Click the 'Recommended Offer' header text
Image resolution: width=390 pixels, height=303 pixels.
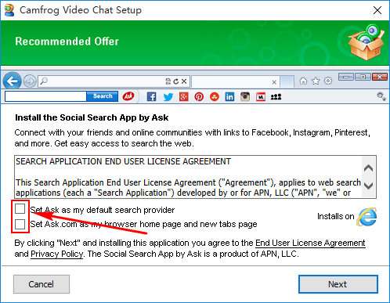(67, 41)
